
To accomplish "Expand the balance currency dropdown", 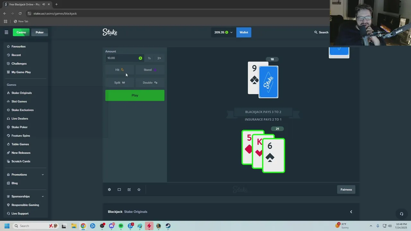I will pos(231,32).
